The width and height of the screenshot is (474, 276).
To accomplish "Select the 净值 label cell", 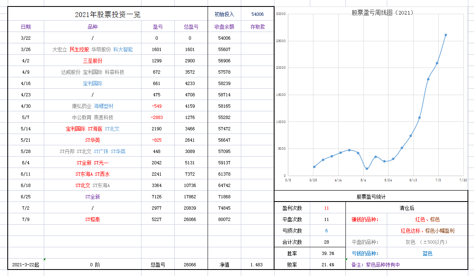I will point(224,265).
